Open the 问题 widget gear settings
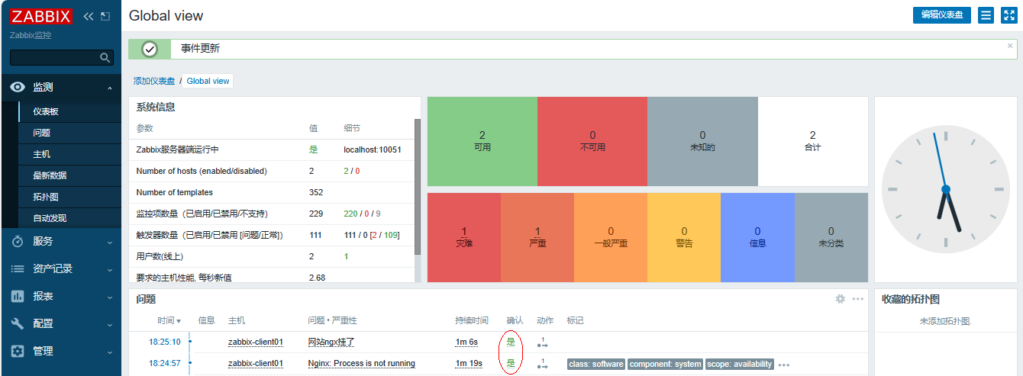Image resolution: width=1023 pixels, height=376 pixels. pyautogui.click(x=840, y=299)
